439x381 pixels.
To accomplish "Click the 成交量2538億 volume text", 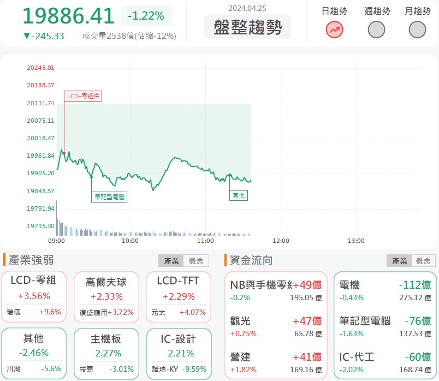I will (129, 36).
